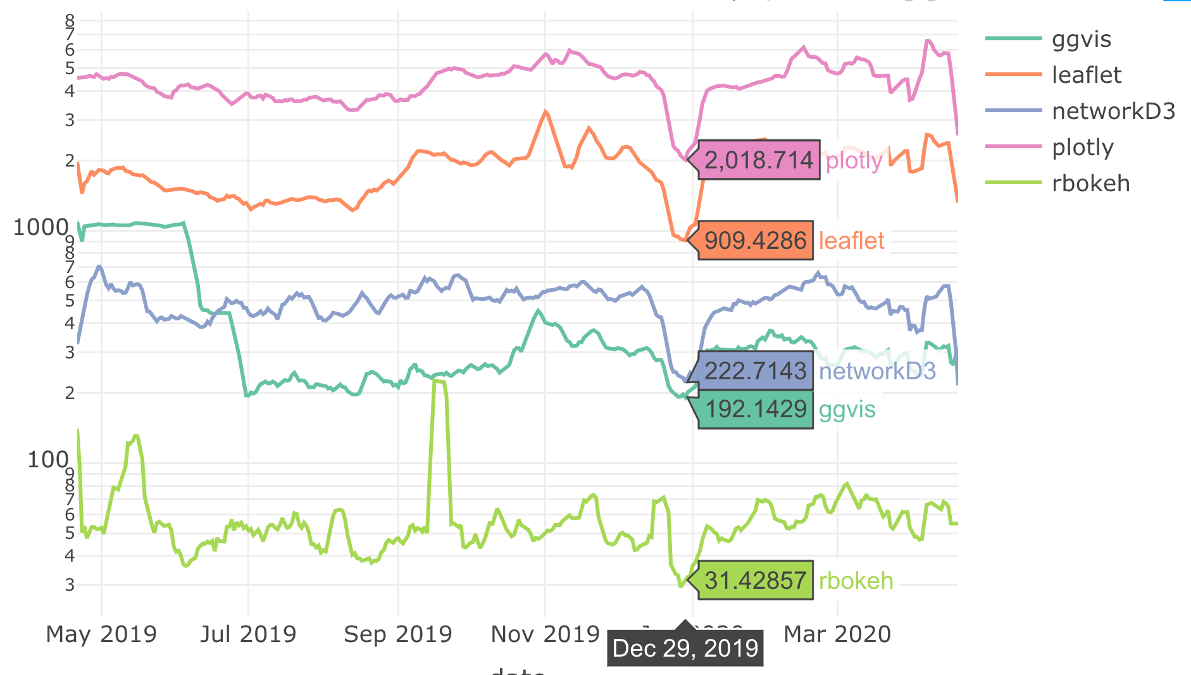The image size is (1191, 675).
Task: Click the Dec 29, 2019 date tooltip
Action: pos(685,648)
